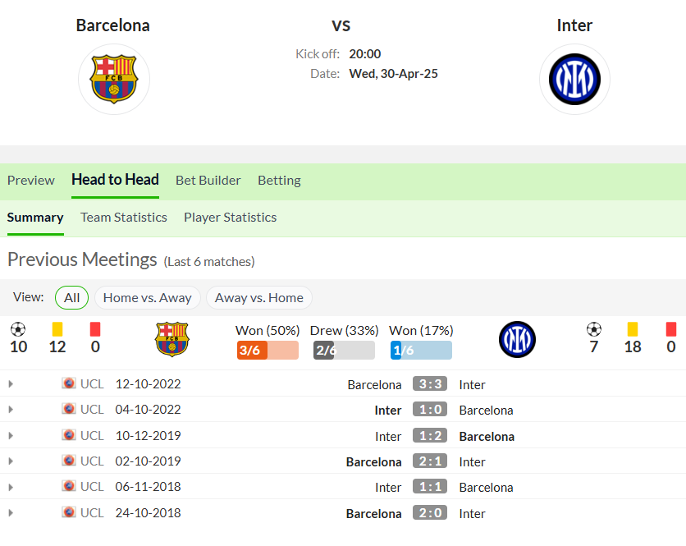Open the Betting tab

coord(279,181)
